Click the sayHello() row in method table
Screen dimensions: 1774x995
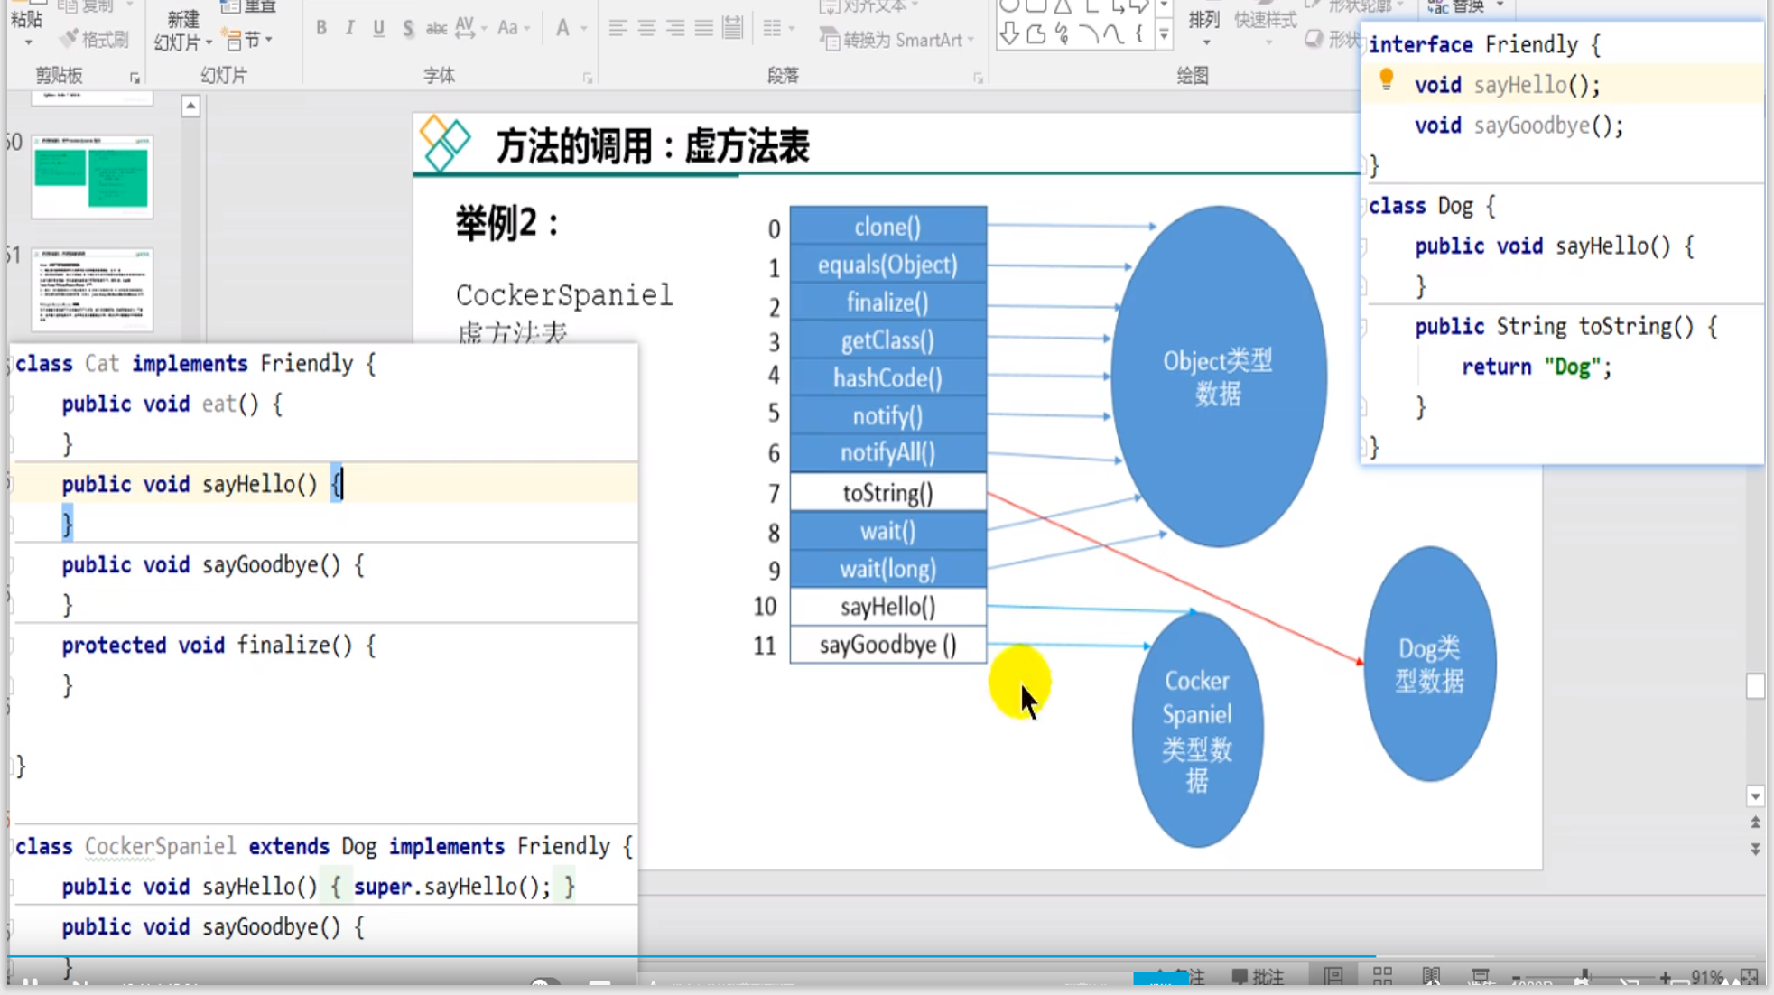point(888,607)
